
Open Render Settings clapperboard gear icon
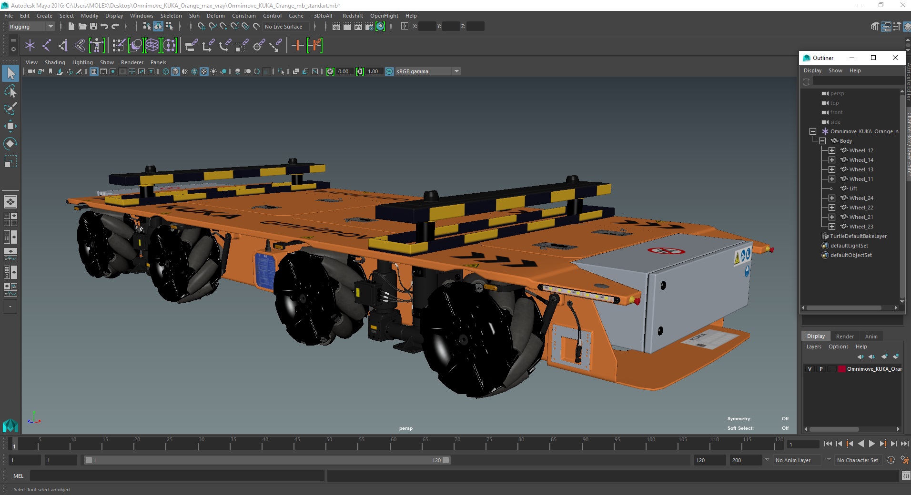point(369,27)
